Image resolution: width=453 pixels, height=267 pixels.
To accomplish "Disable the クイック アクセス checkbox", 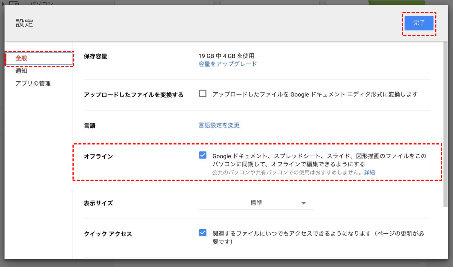I will 203,233.
